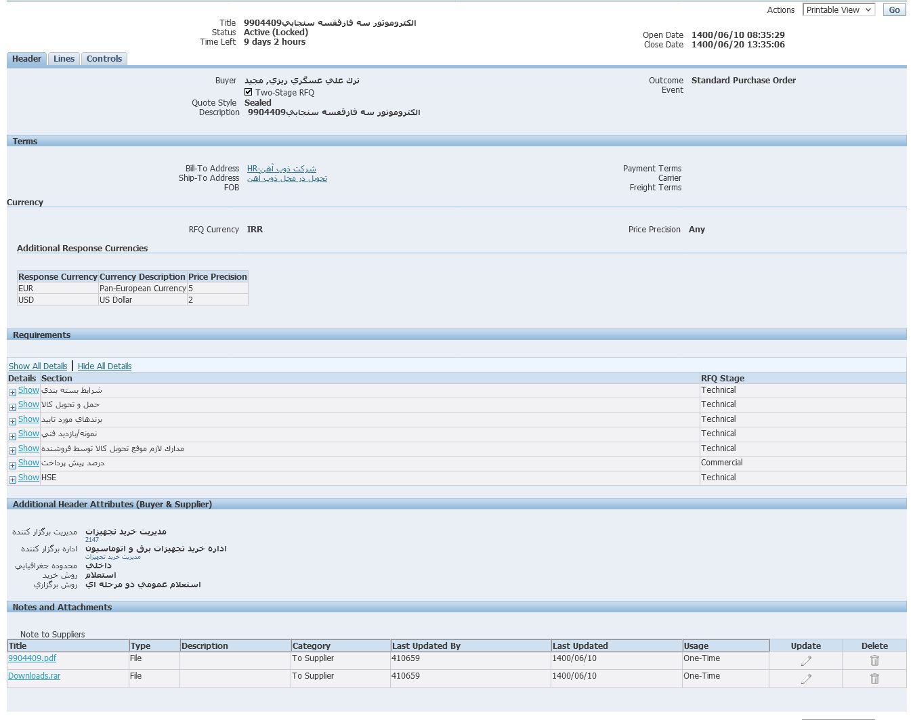Open the Ship-To Address link

(287, 178)
